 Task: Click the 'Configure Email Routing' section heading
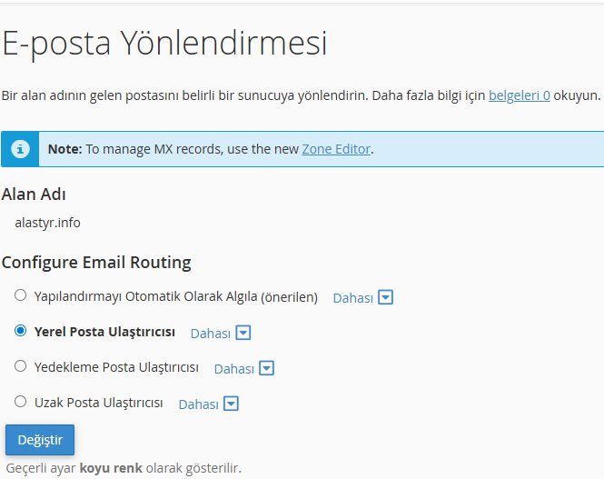tap(96, 263)
